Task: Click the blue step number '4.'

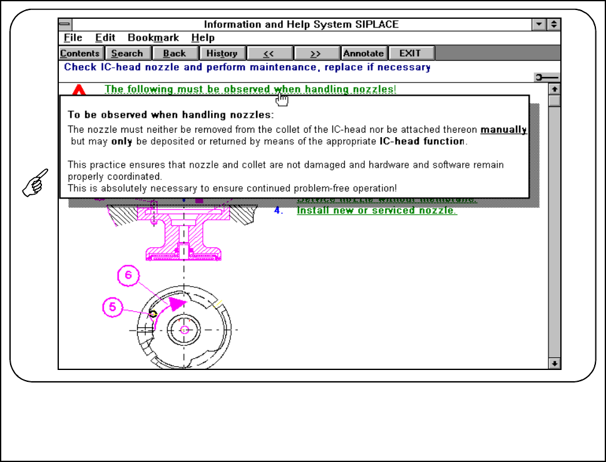Action: coord(279,210)
